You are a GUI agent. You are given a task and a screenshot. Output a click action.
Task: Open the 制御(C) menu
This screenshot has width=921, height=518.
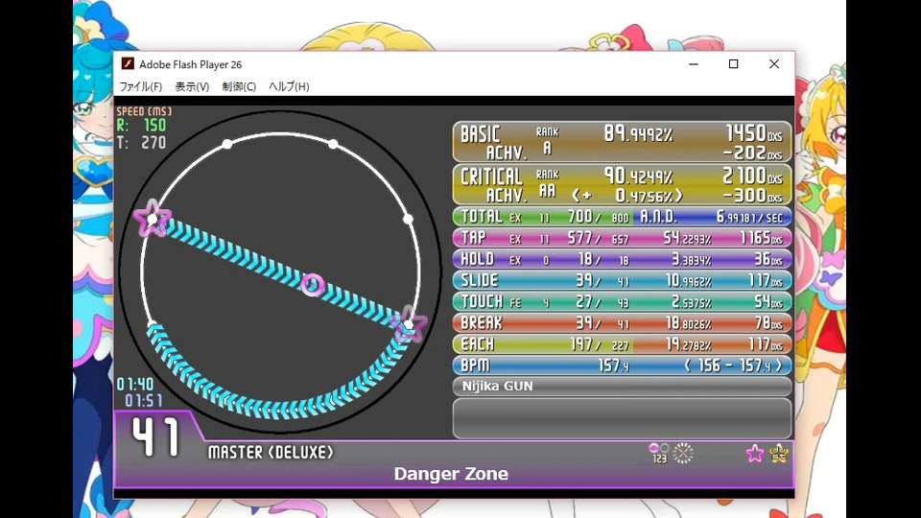point(239,86)
